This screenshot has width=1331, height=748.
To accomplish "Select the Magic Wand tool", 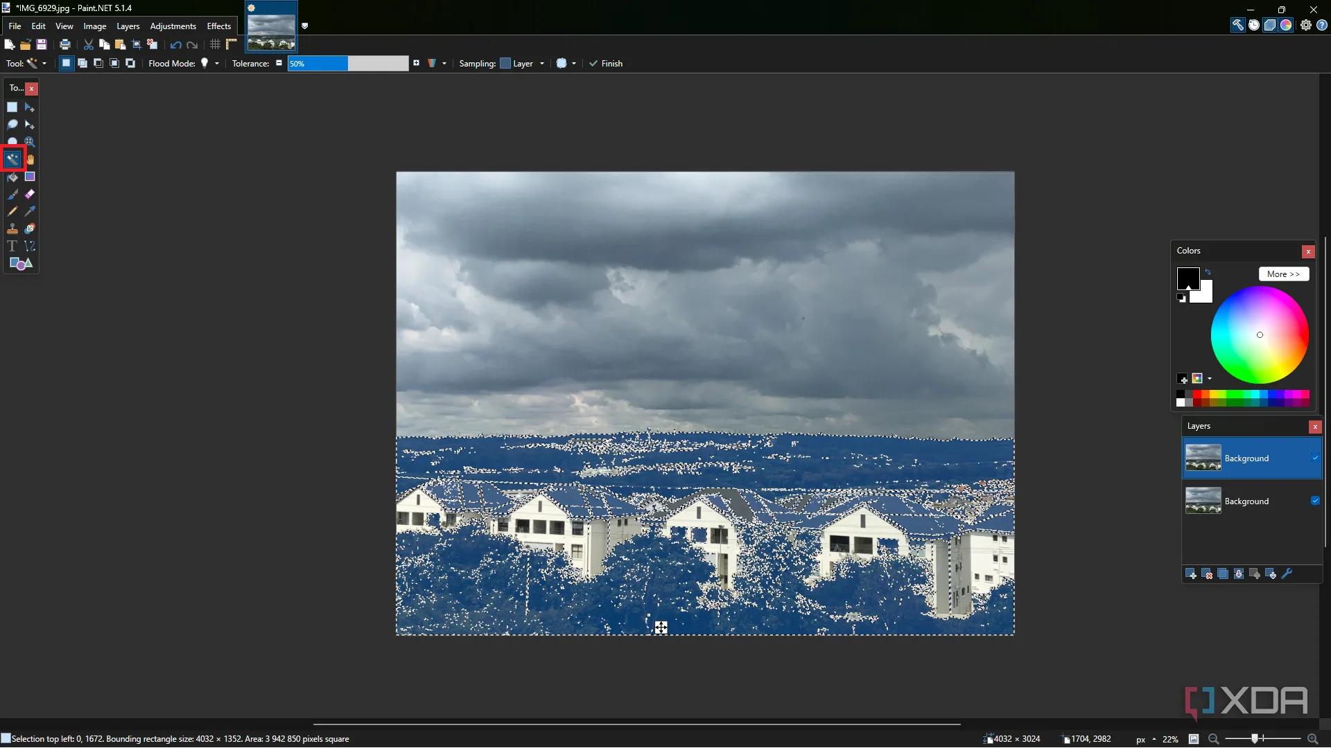I will [12, 159].
